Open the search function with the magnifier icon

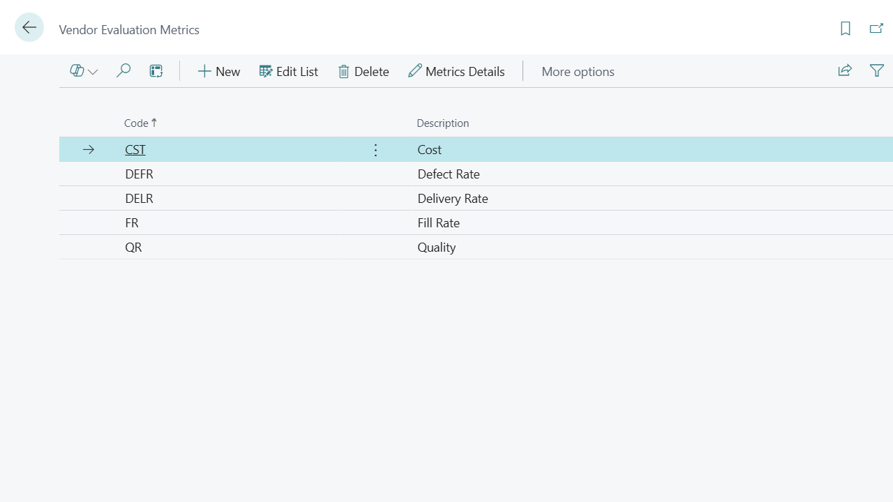123,70
